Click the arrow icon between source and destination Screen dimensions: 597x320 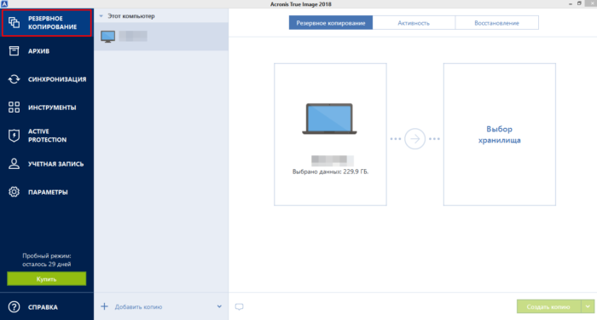[414, 139]
